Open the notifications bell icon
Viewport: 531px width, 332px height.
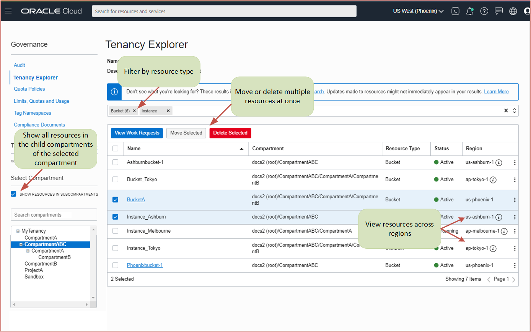click(x=470, y=11)
